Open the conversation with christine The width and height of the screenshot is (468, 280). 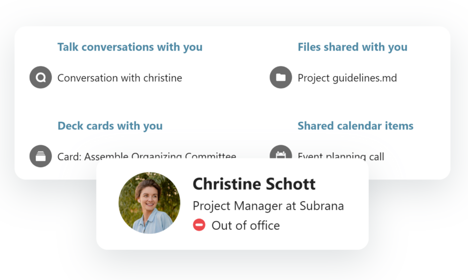(x=119, y=78)
